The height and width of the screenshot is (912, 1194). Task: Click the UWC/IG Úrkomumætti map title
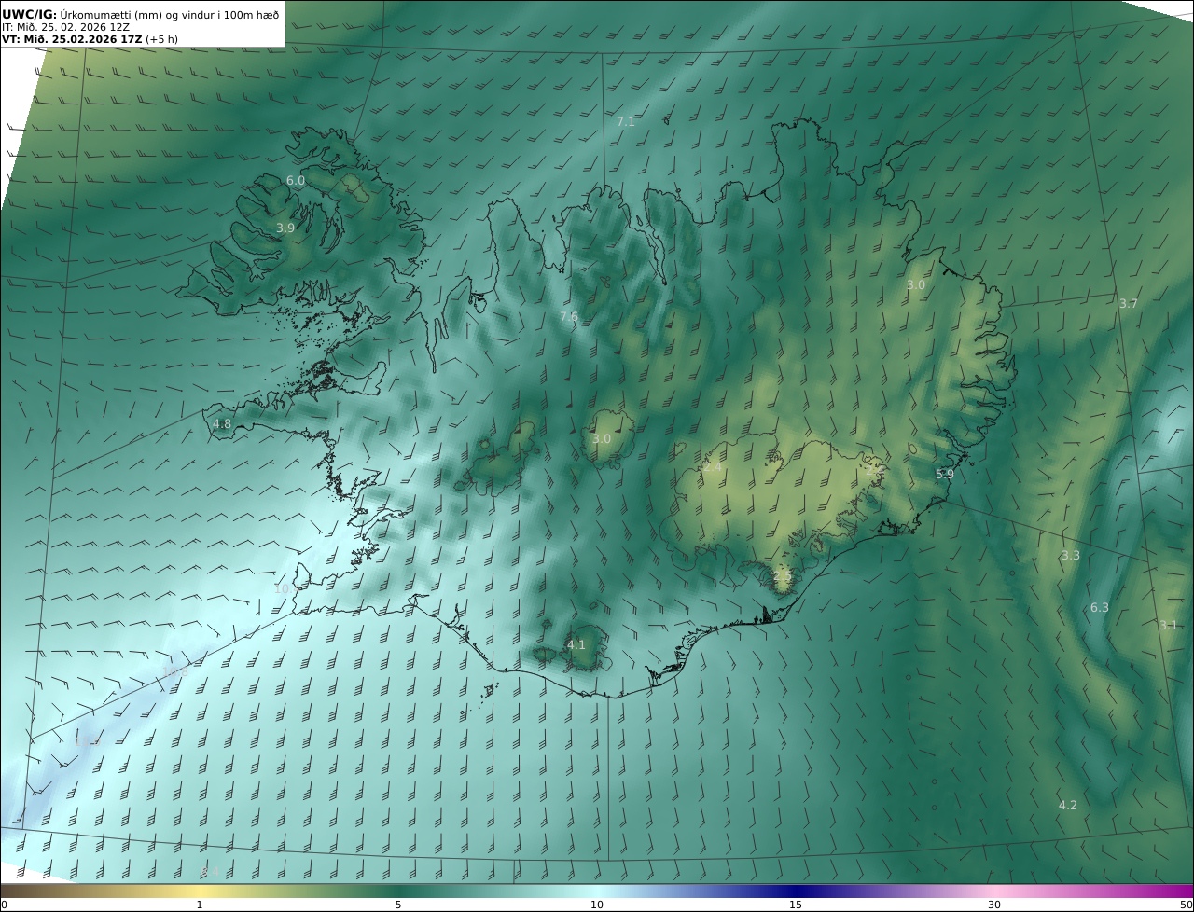click(x=140, y=14)
